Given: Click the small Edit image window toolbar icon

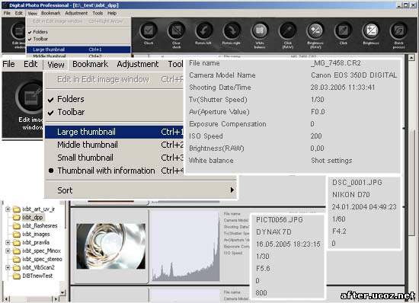Looking at the screenshot, I should [18, 31].
